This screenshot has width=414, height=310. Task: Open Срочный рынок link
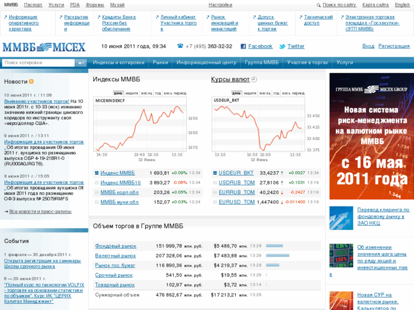click(114, 275)
